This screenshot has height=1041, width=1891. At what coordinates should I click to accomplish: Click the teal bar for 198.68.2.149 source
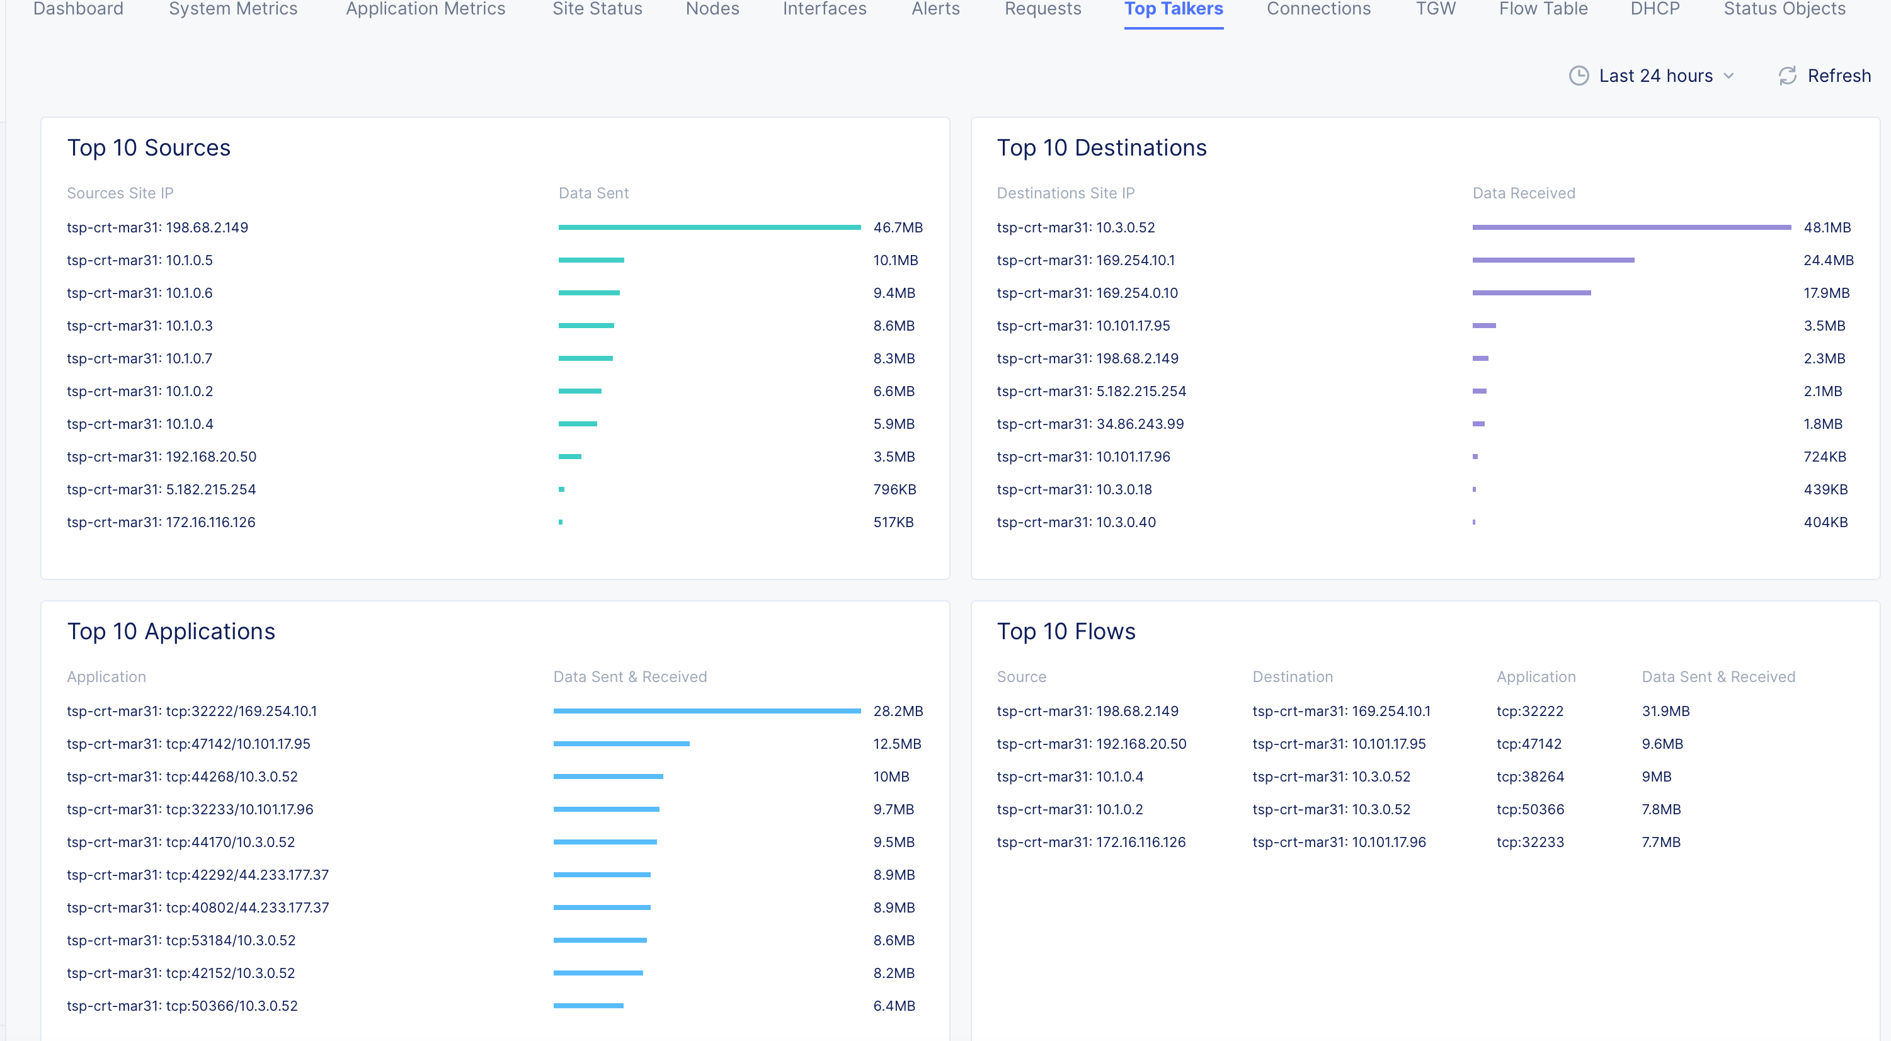709,227
